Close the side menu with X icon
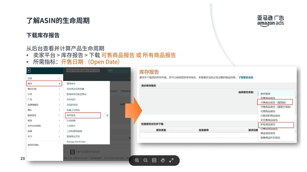The image size is (307, 172). point(29,70)
